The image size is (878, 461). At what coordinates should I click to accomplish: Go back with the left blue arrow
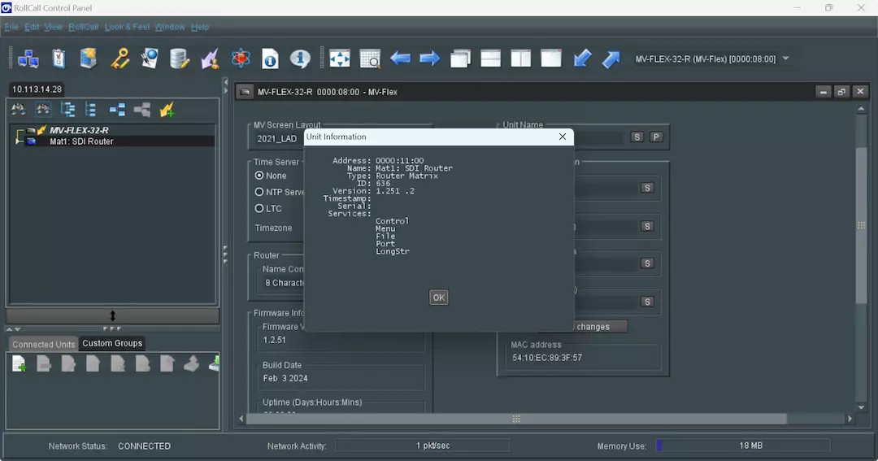coord(400,59)
